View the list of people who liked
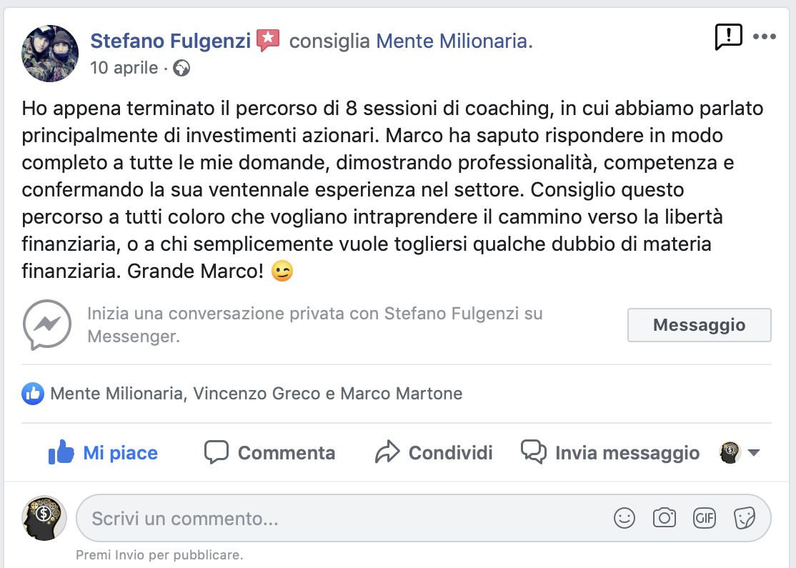Image resolution: width=796 pixels, height=568 pixels. (x=256, y=394)
